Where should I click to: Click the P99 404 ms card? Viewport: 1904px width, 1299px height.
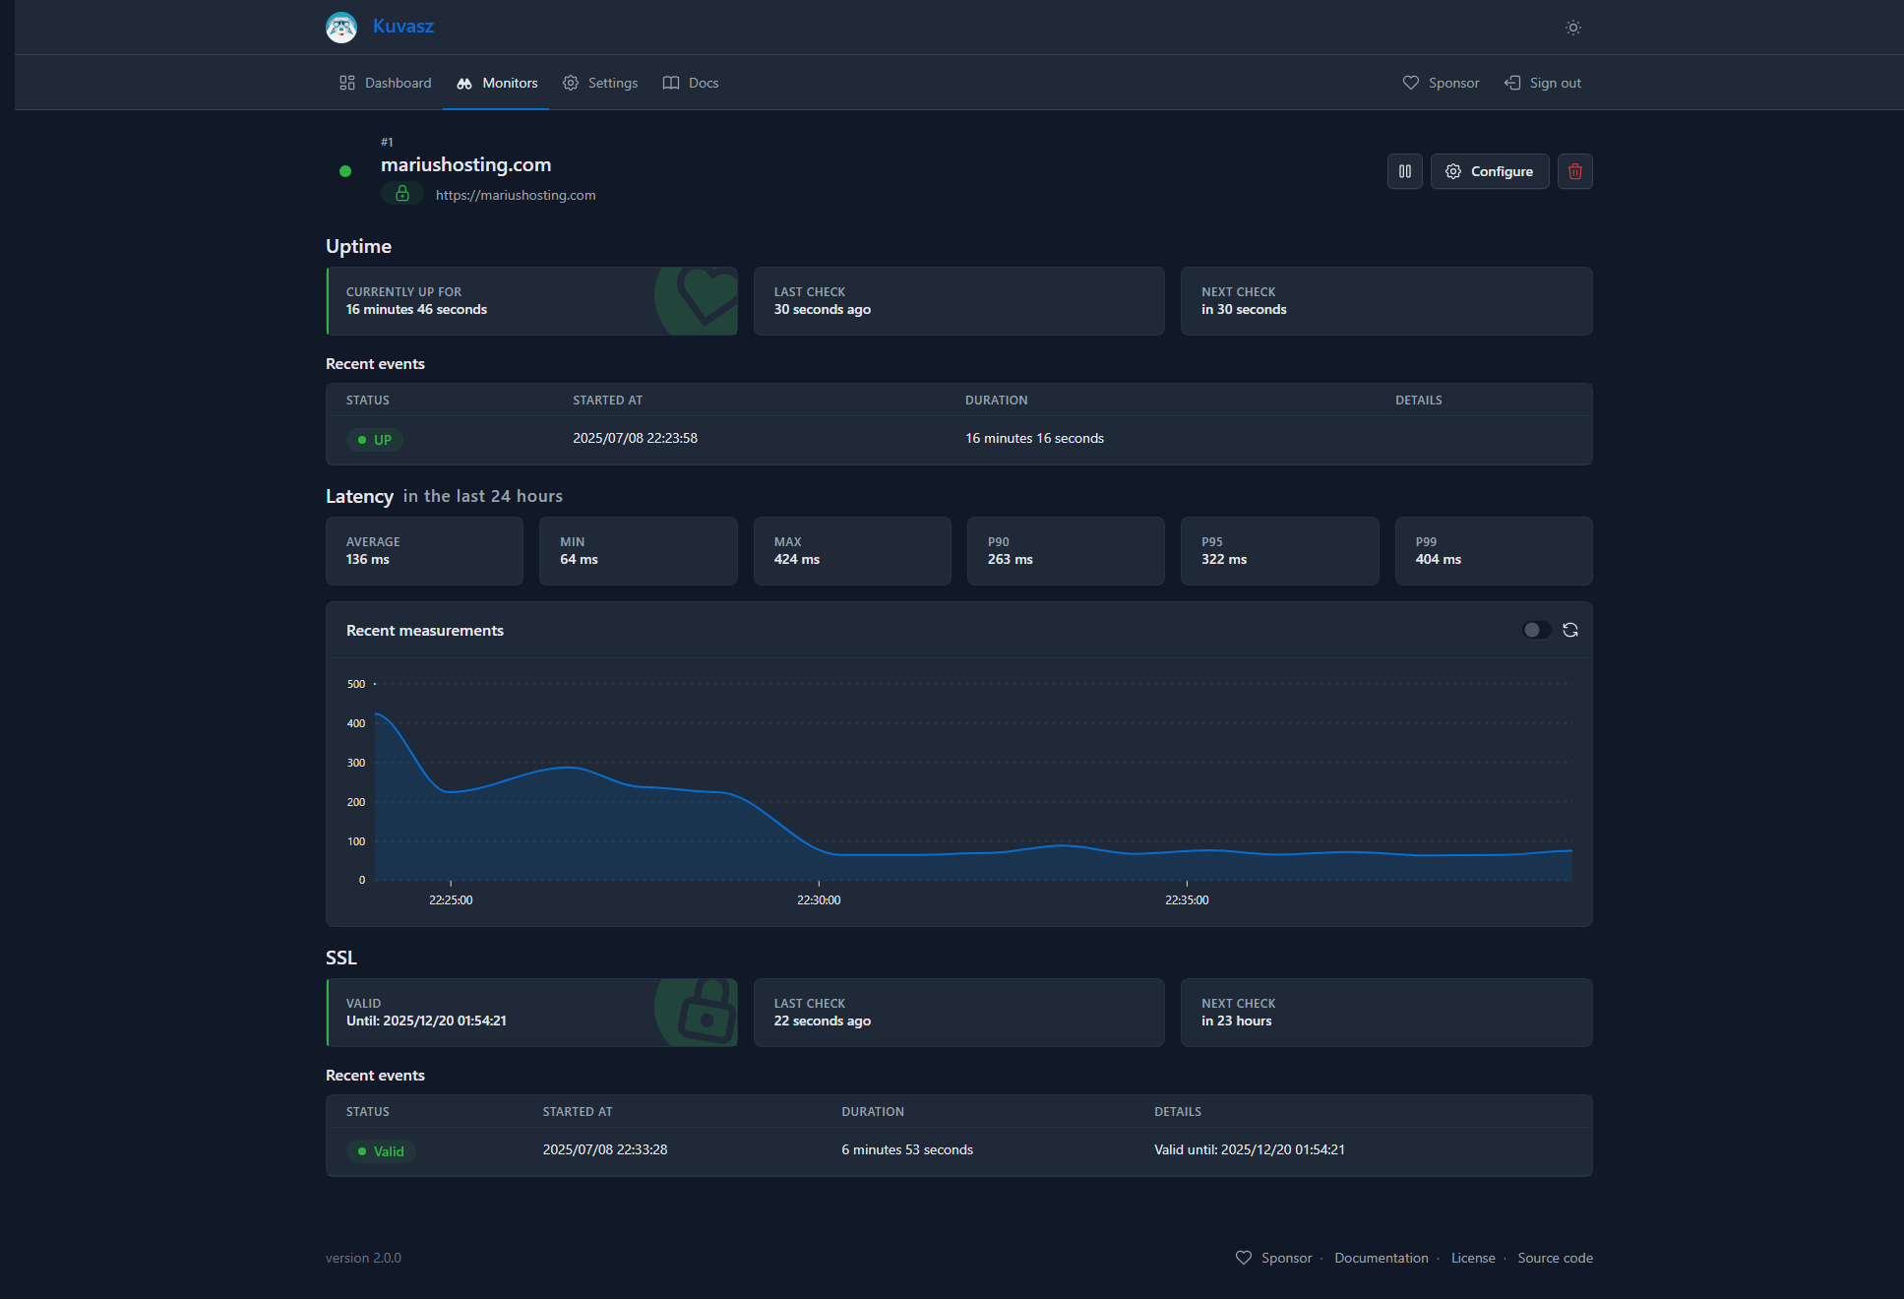[1494, 551]
